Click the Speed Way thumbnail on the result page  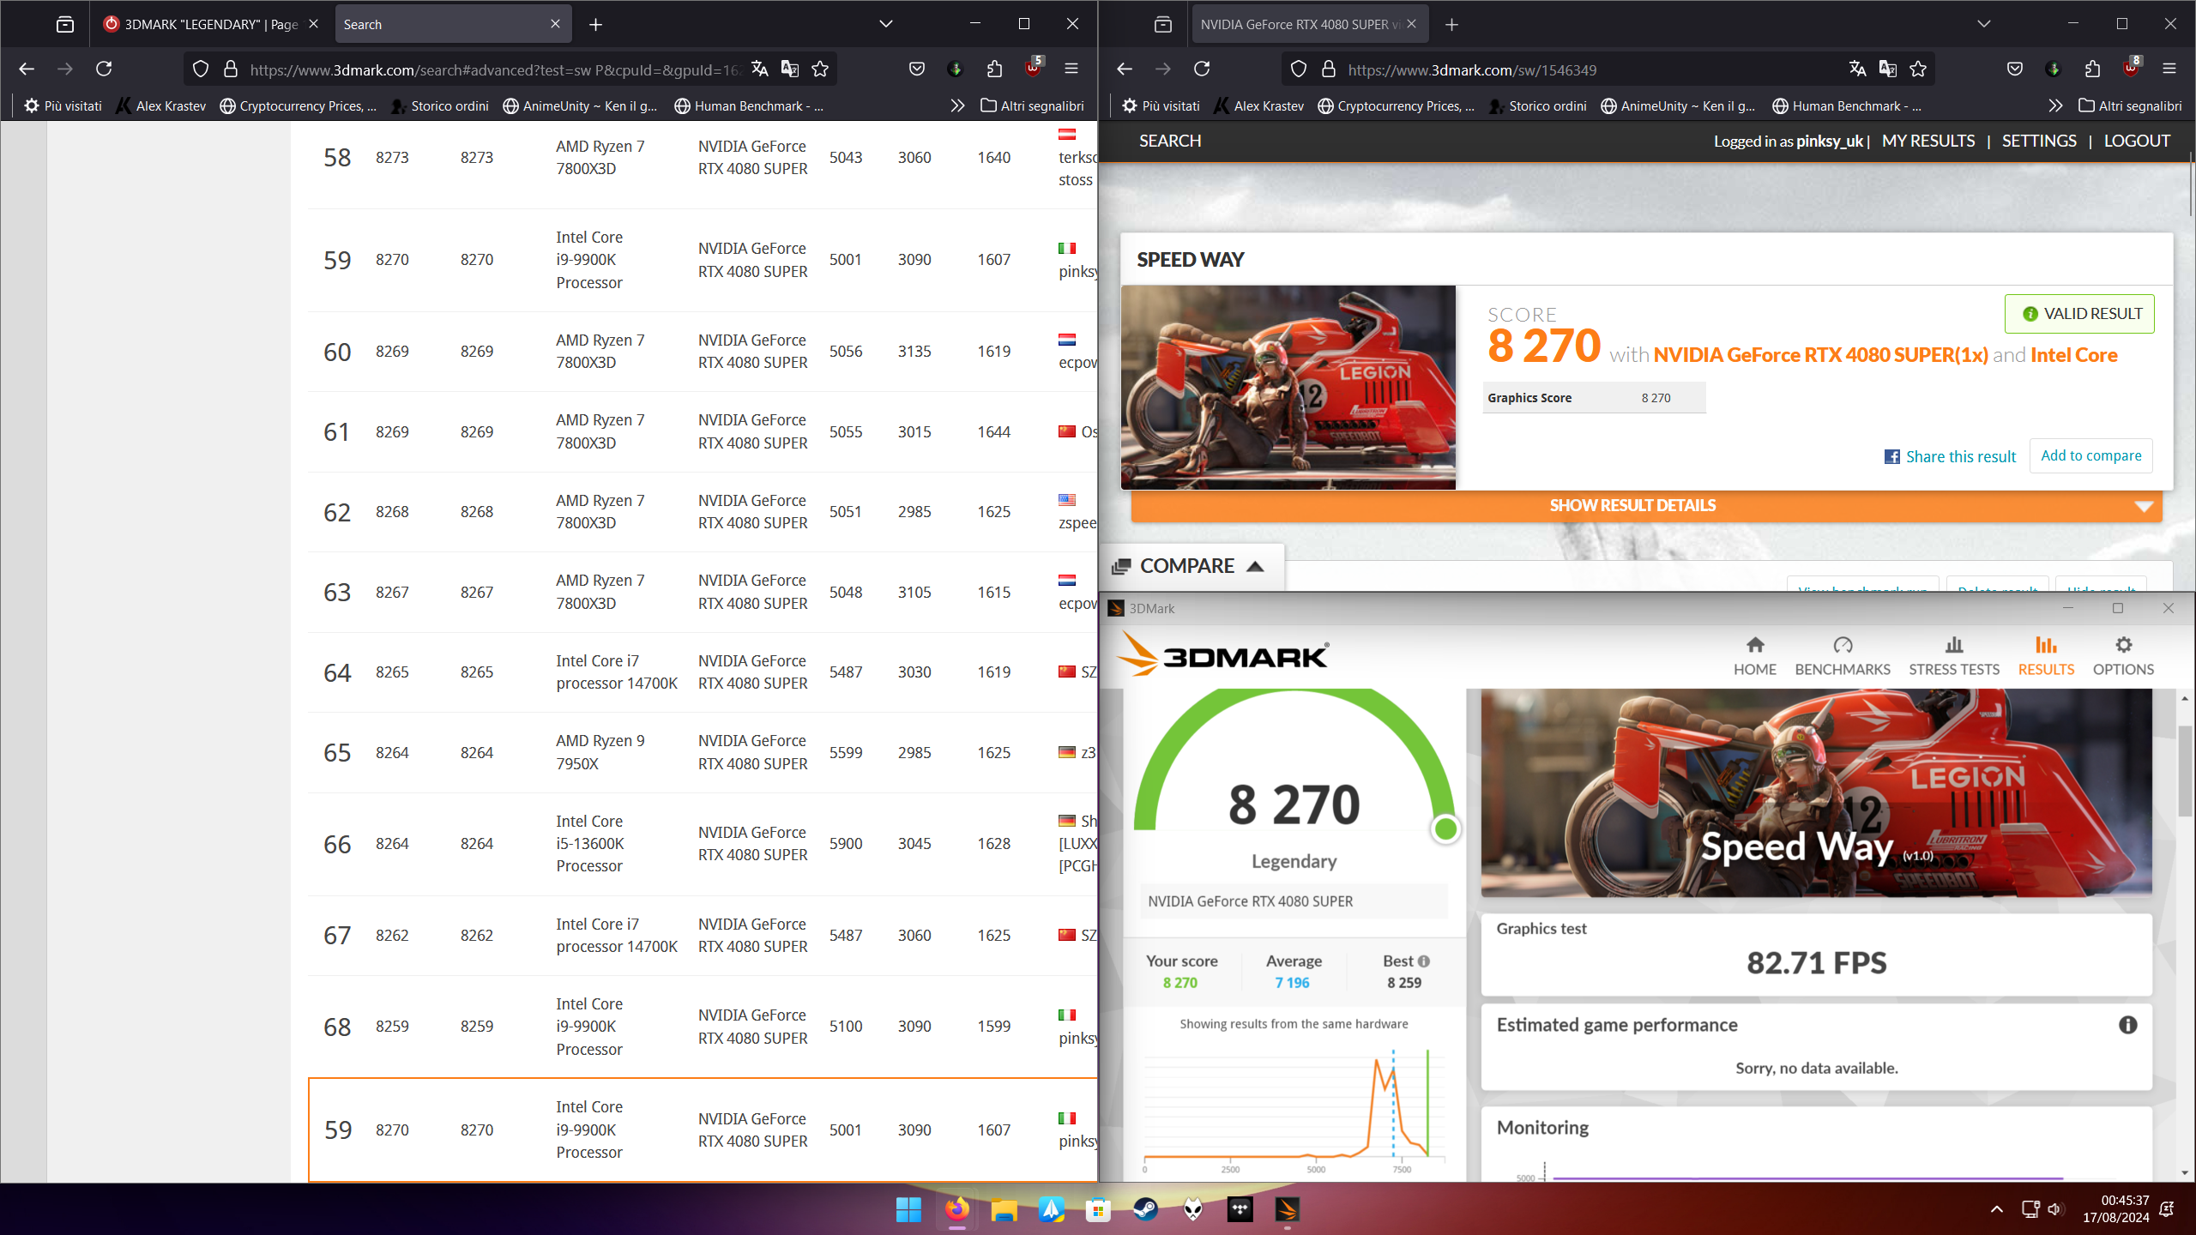pos(1288,388)
